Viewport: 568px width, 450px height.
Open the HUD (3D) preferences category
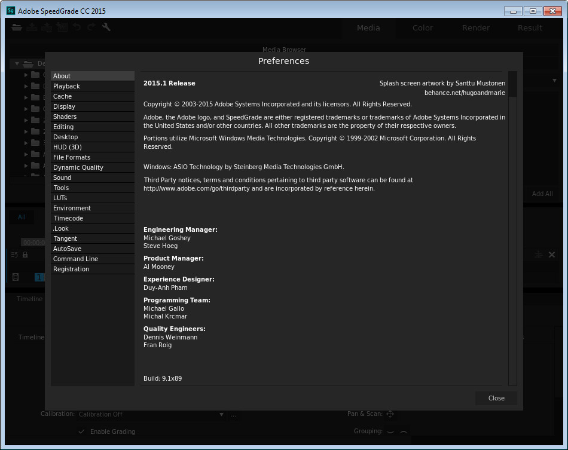pos(92,147)
